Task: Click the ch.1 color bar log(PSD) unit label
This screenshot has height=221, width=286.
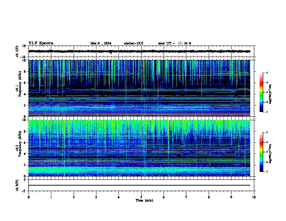Action: point(270,94)
